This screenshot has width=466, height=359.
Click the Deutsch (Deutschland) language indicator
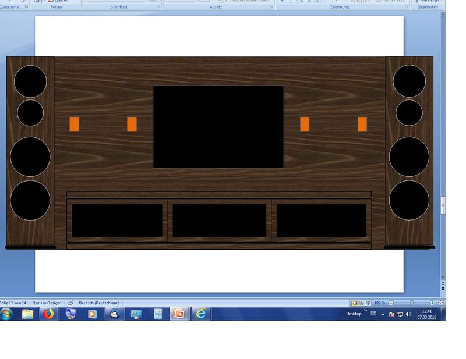(x=99, y=303)
